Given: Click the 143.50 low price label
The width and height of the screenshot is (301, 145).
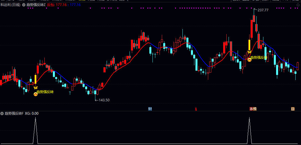Looking at the screenshot, I should [104, 100].
